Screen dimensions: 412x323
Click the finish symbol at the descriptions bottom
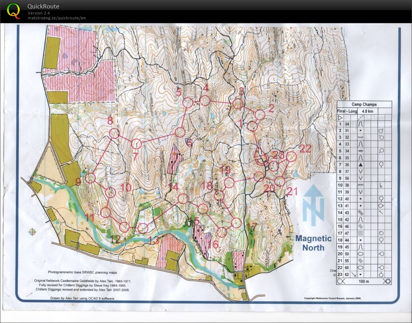click(x=387, y=281)
